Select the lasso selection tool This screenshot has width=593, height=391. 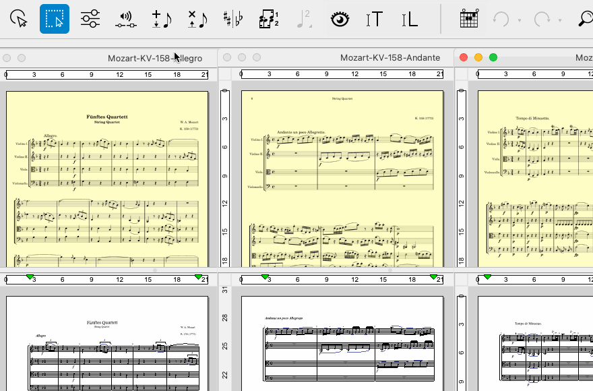click(20, 19)
